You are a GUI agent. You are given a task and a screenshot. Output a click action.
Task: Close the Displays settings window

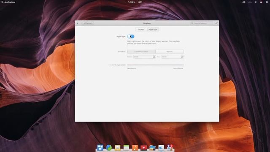click(x=78, y=23)
